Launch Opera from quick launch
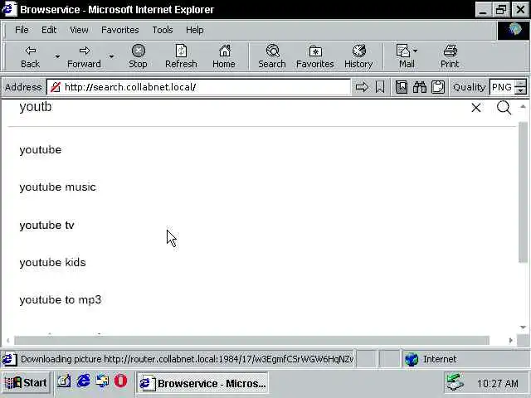Viewport: 531px width, 398px height. (120, 381)
